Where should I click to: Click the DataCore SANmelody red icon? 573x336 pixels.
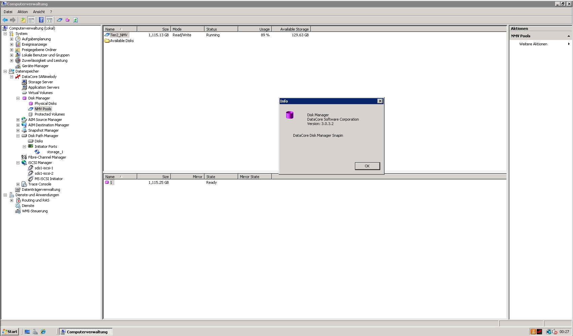[x=18, y=77]
